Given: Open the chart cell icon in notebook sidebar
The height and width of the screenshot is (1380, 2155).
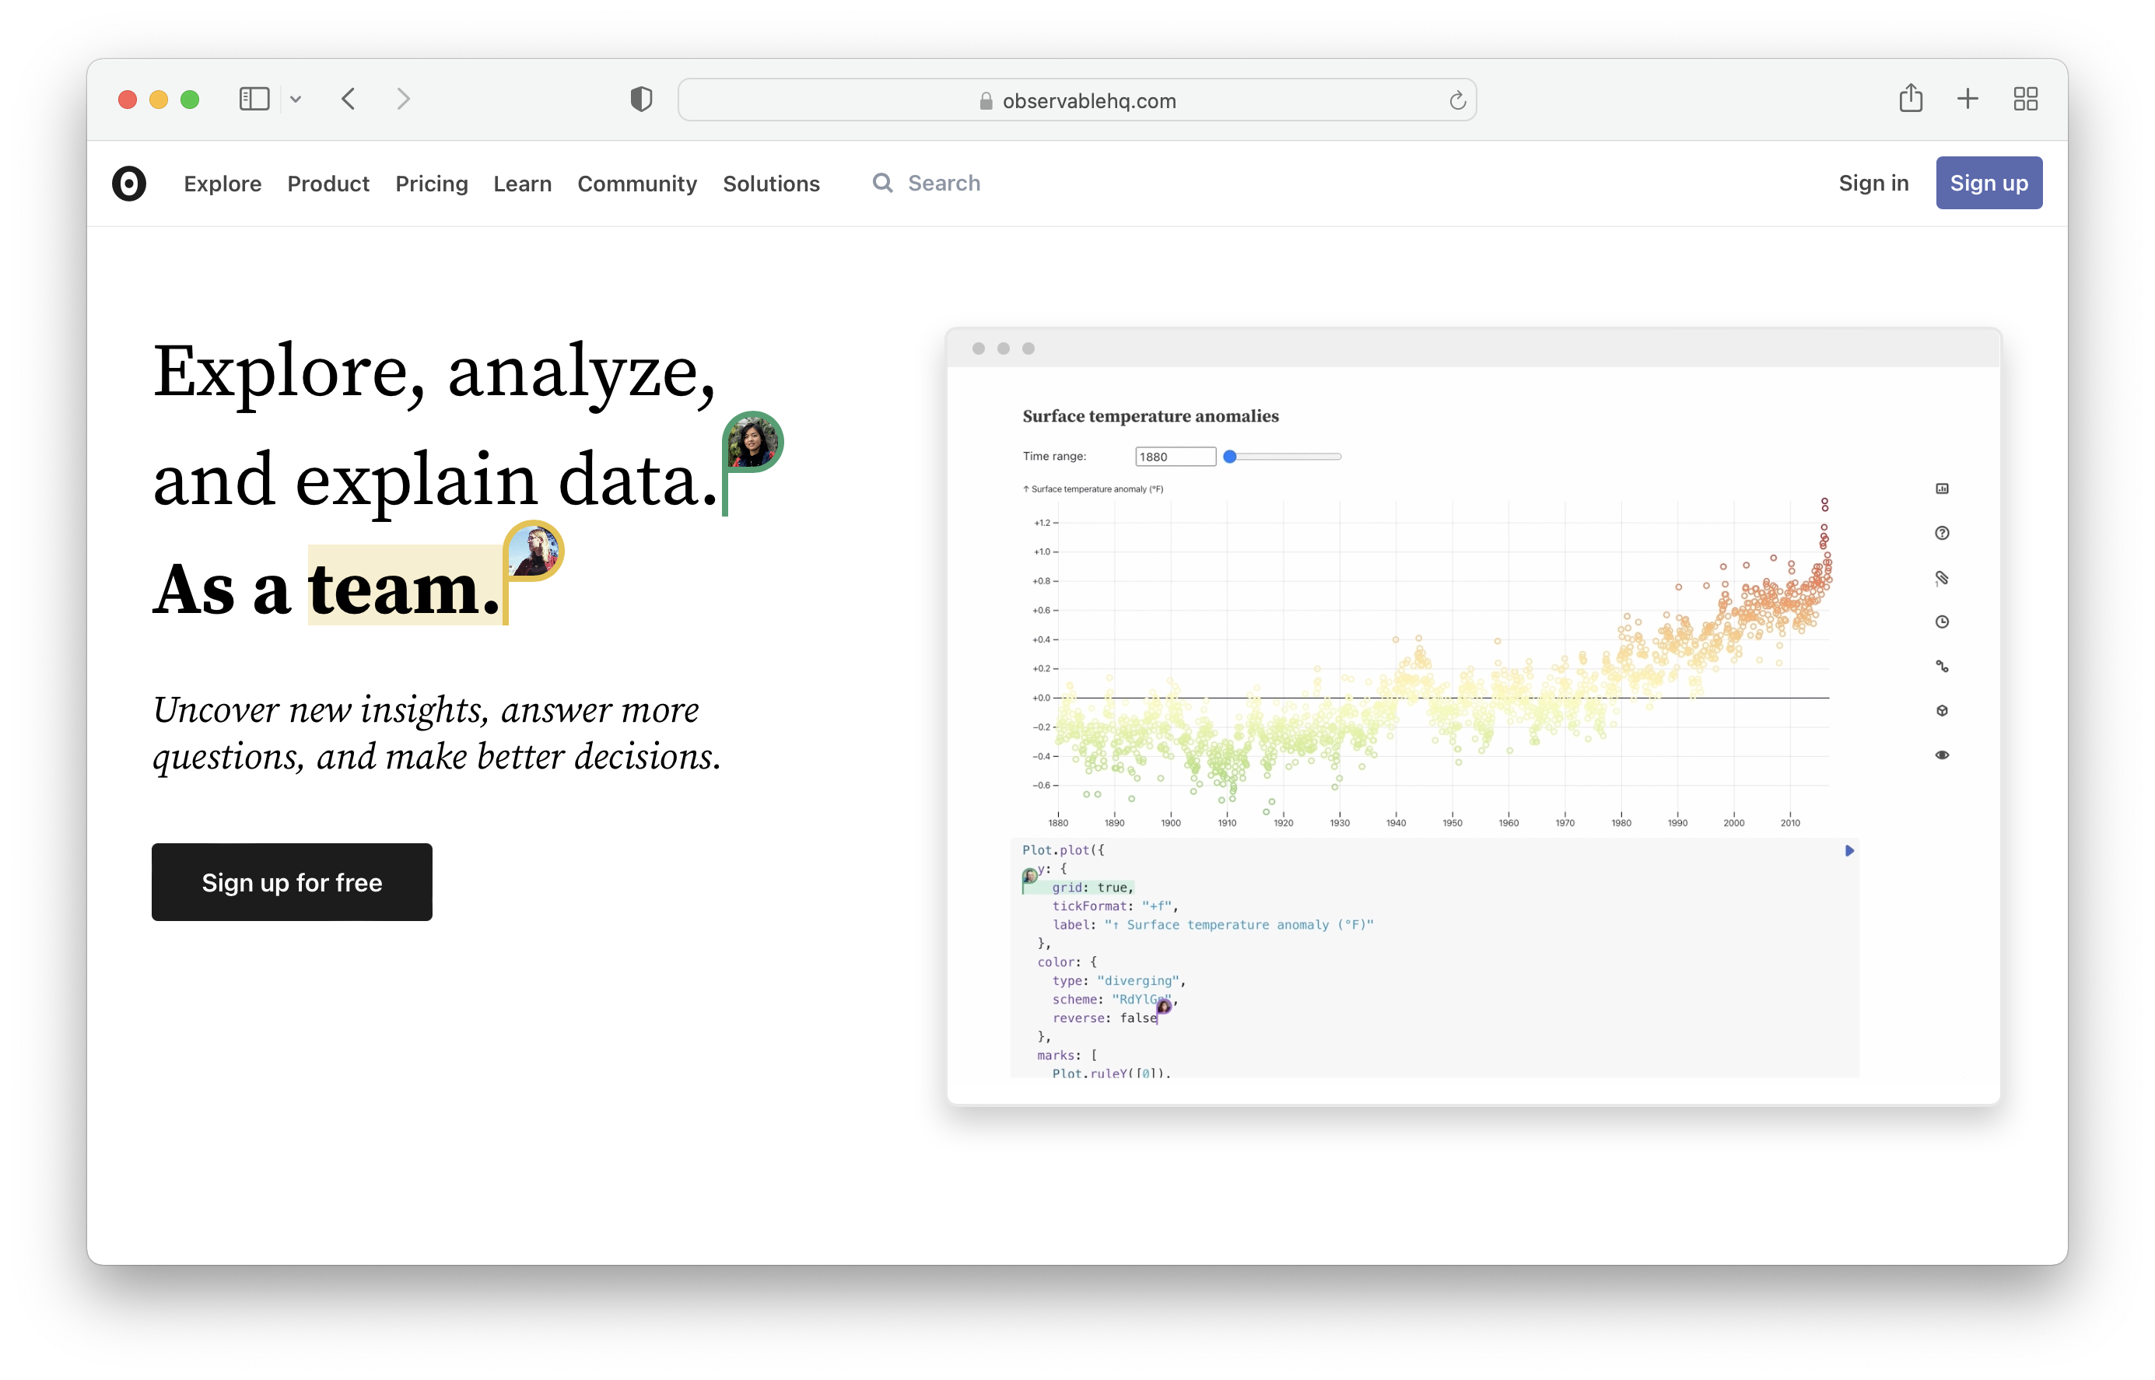Looking at the screenshot, I should tap(1942, 489).
